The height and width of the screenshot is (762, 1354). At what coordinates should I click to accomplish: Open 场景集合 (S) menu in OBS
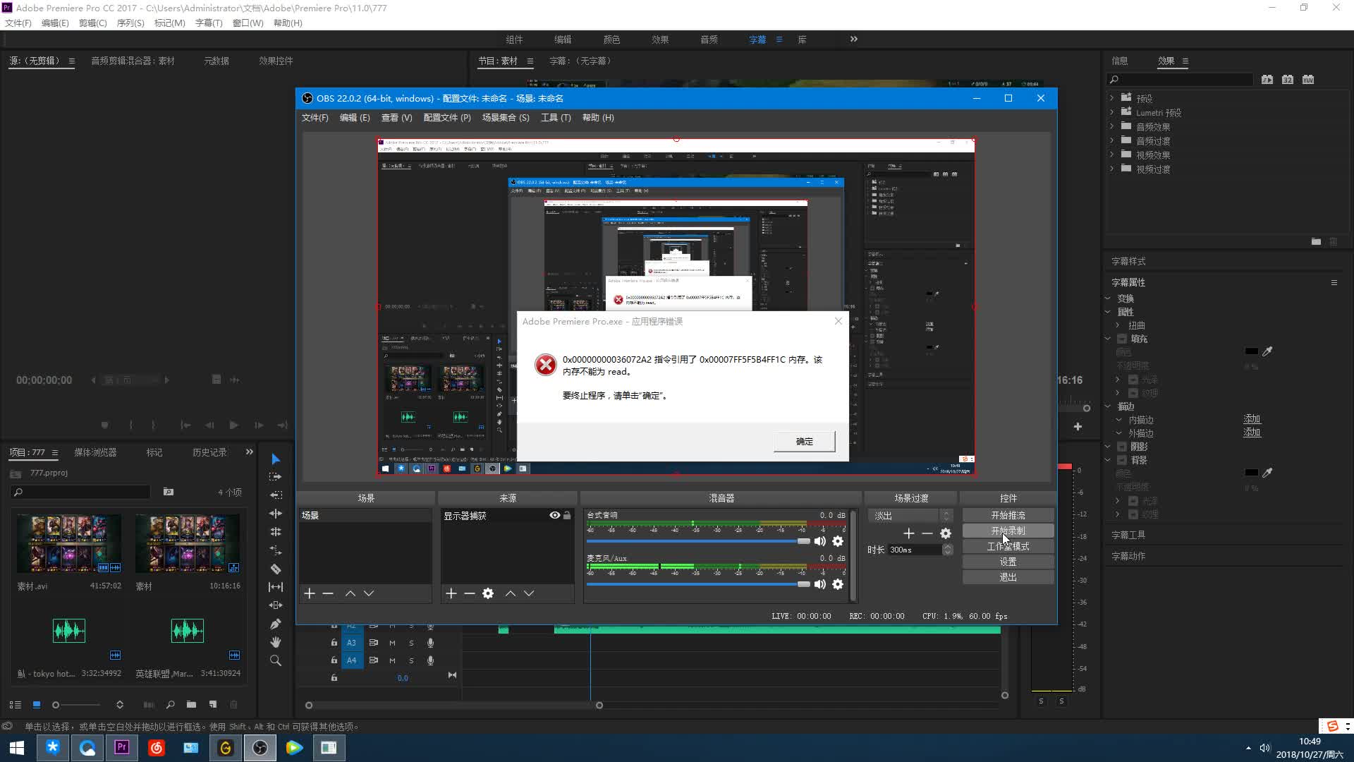pos(506,118)
